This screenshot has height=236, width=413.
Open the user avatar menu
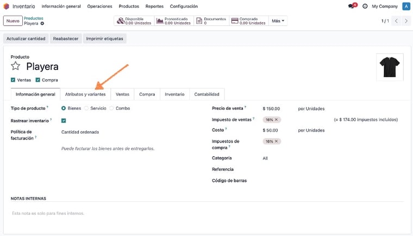tap(406, 6)
